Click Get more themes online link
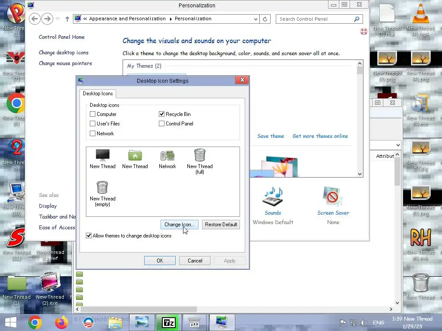Viewport: 442px width, 331px height. 320,136
